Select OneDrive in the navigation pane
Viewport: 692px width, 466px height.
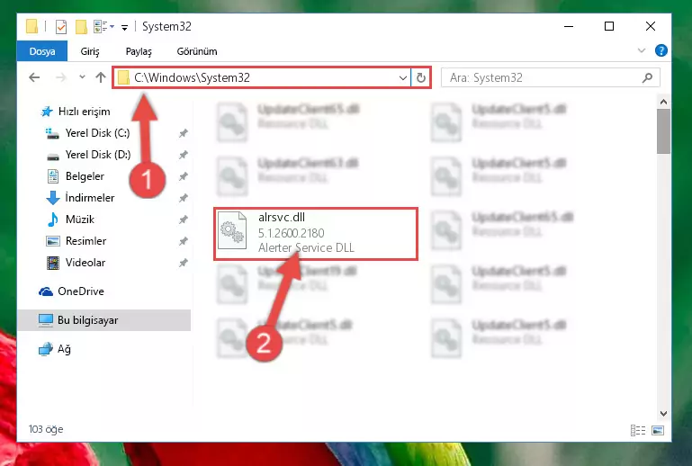[x=81, y=291]
